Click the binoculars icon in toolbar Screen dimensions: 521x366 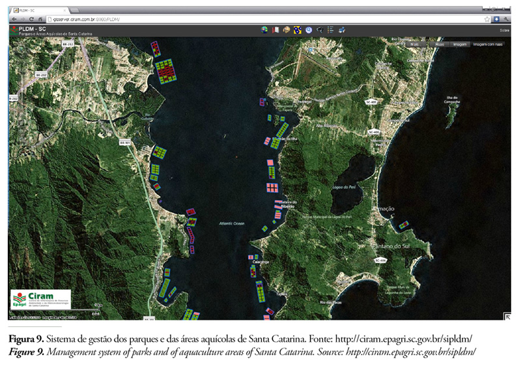pyautogui.click(x=320, y=30)
